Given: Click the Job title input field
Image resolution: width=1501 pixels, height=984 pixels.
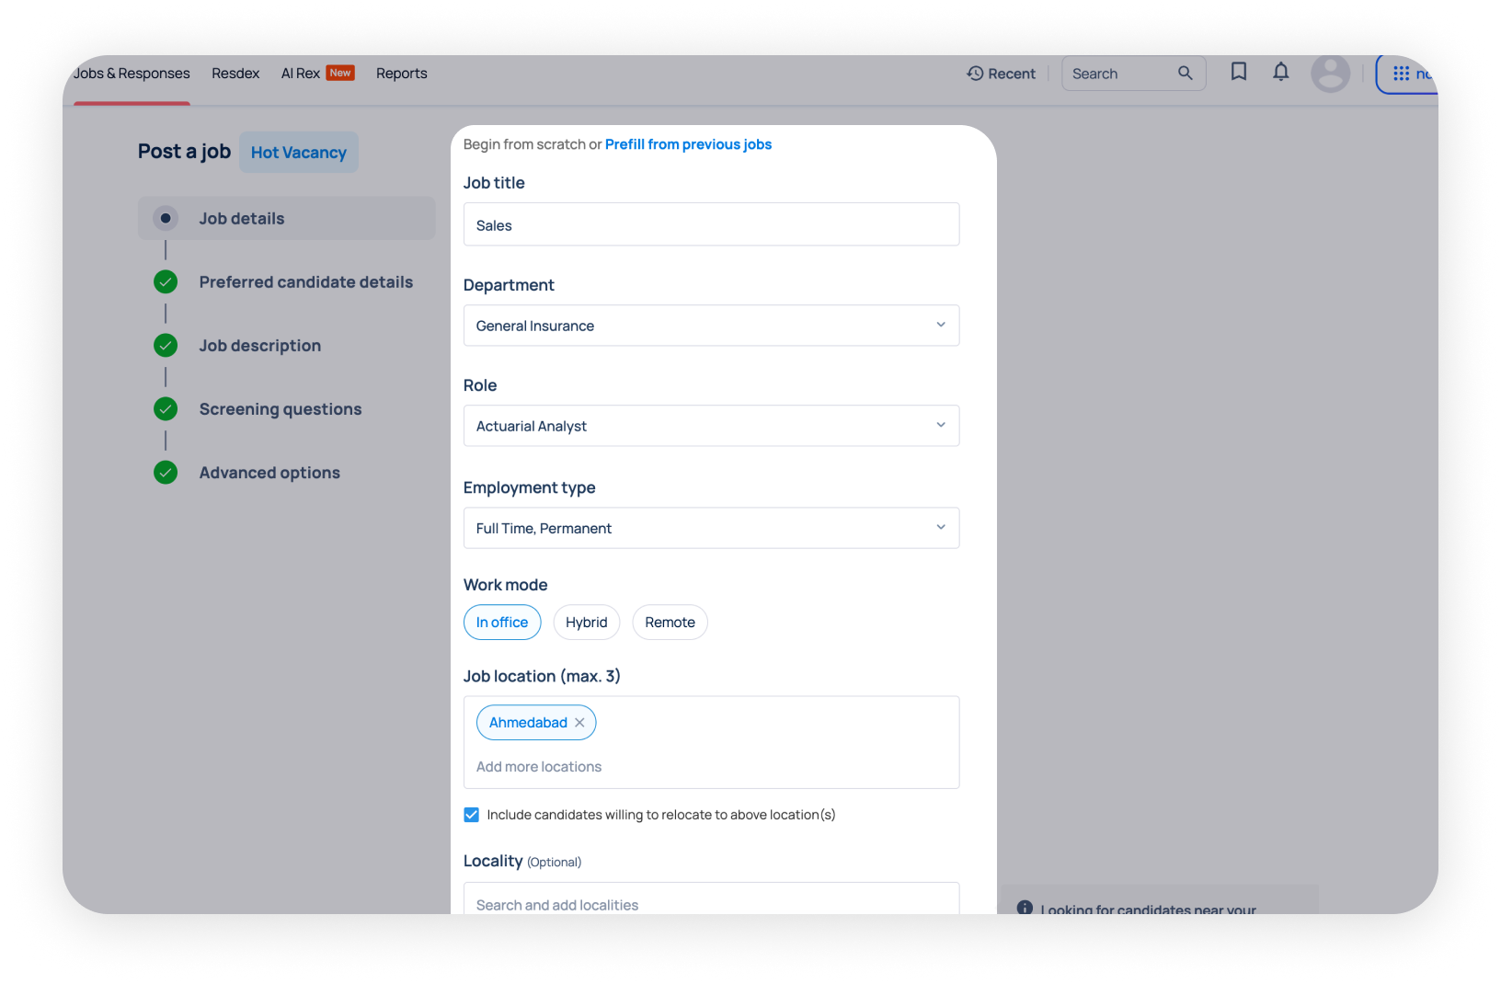Looking at the screenshot, I should pos(711,225).
